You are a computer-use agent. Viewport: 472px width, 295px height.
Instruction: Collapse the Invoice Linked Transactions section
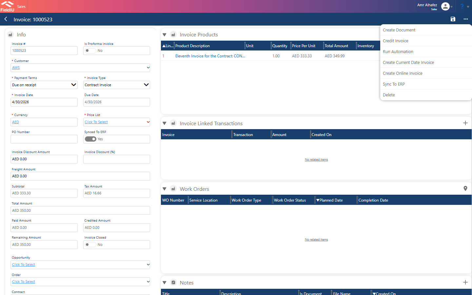click(x=165, y=124)
